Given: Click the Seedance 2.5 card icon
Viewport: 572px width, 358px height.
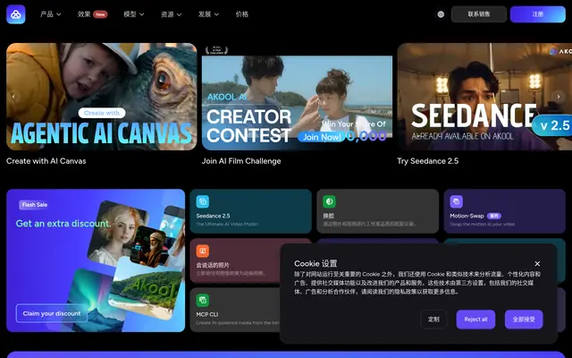Looking at the screenshot, I should 203,201.
